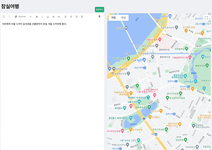Toggle underline formatting
The width and height of the screenshot is (212, 150).
(48, 17)
